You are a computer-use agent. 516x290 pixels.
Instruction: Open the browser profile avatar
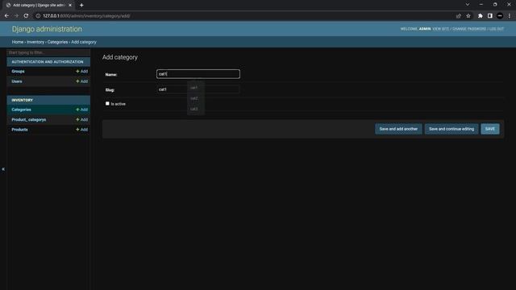tap(500, 16)
